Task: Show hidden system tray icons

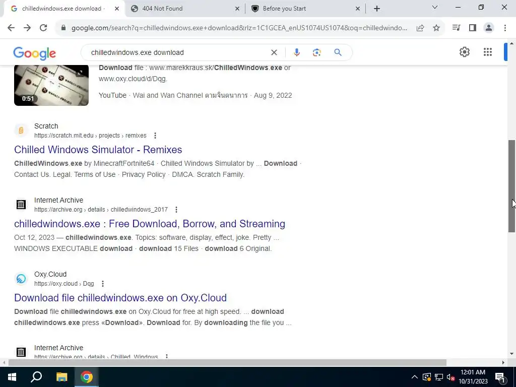Action: [x=415, y=377]
